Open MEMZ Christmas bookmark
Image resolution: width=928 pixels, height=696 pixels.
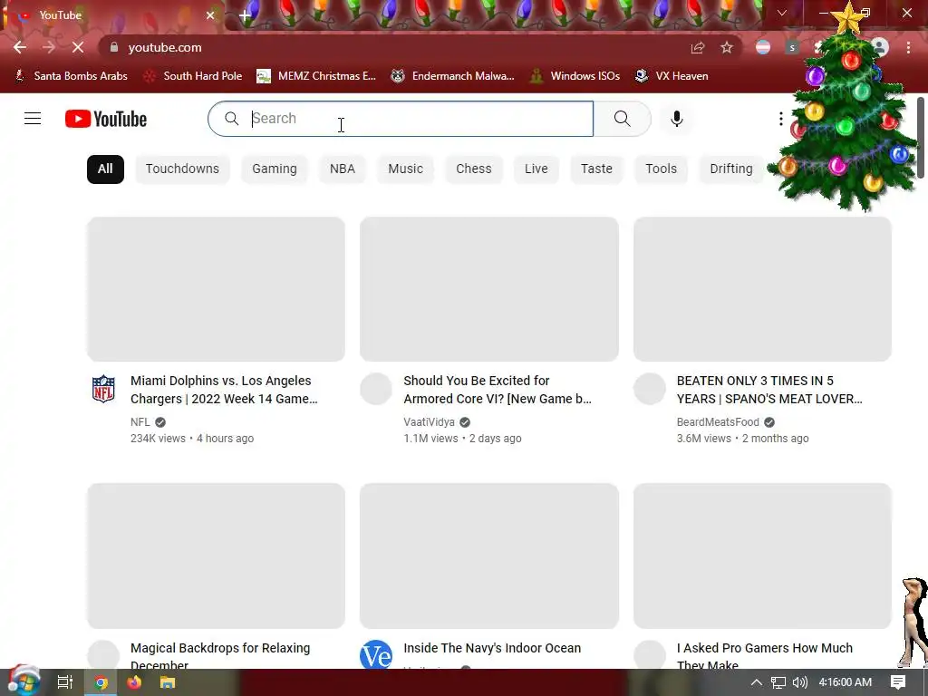tap(316, 76)
